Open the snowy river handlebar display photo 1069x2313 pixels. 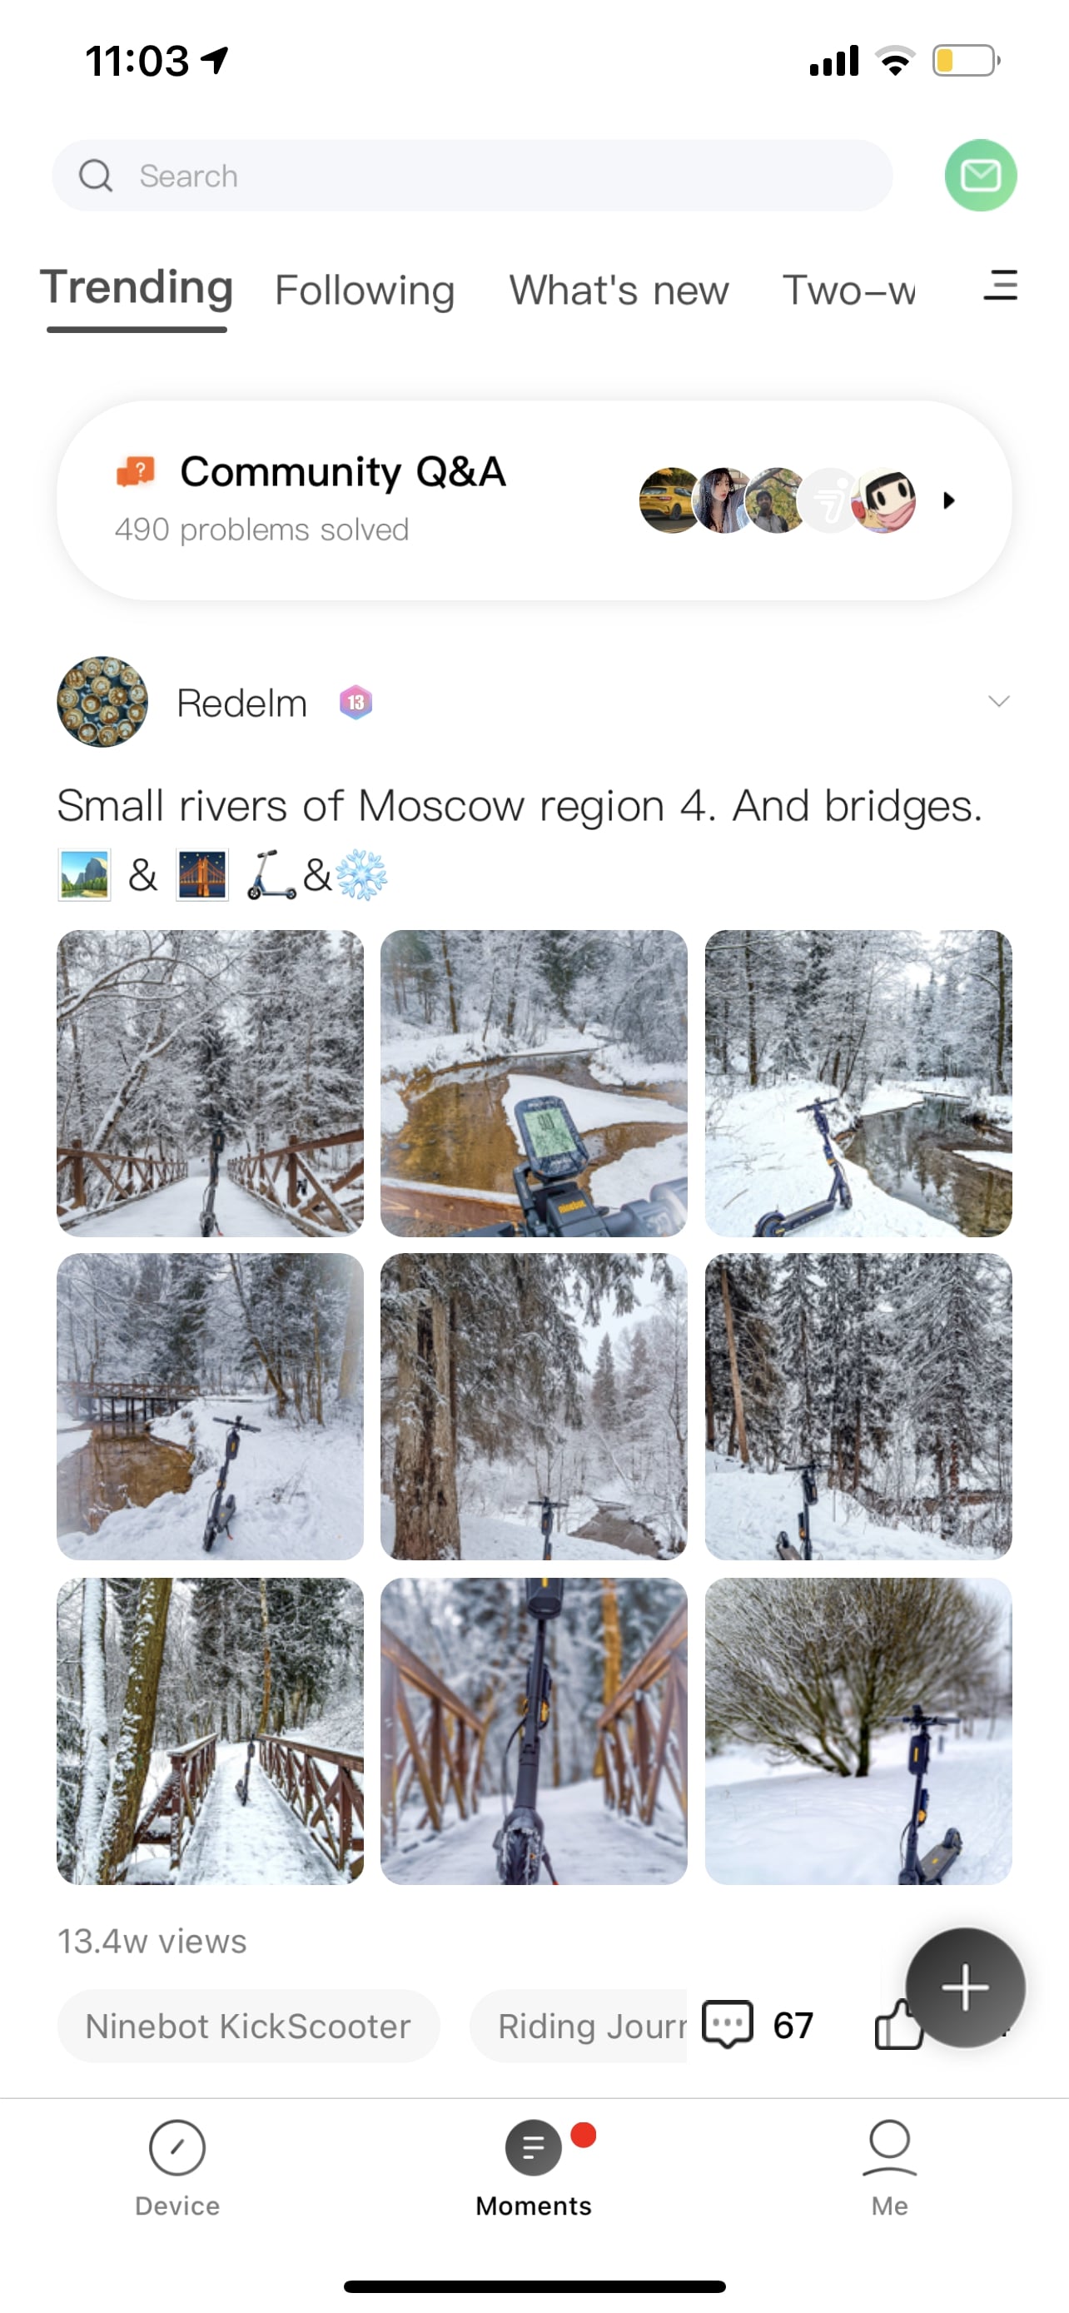533,1083
